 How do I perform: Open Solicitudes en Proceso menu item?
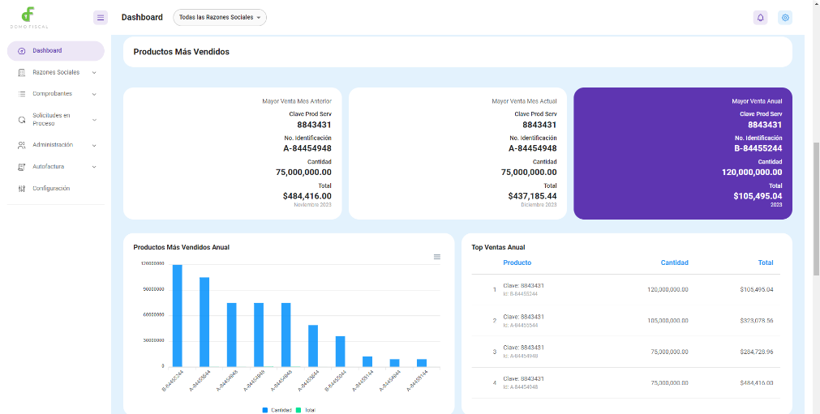point(56,120)
